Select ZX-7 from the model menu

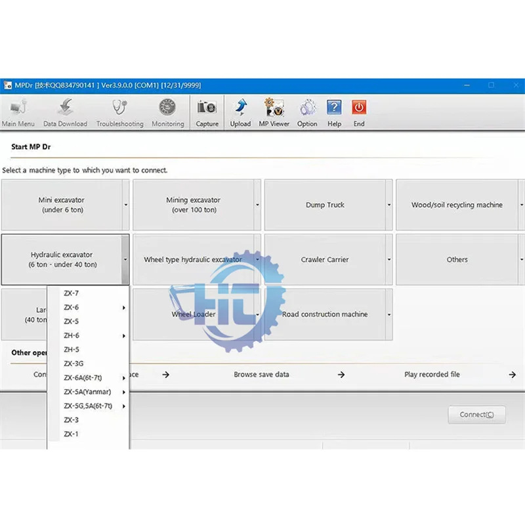point(88,293)
